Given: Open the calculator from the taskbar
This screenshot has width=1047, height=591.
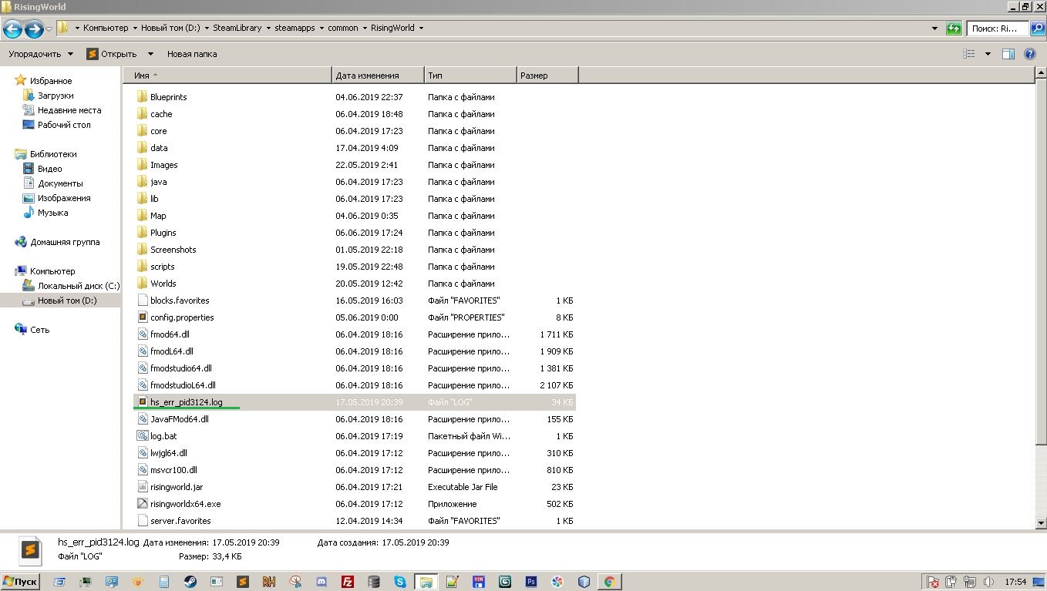Looking at the screenshot, I should (164, 582).
